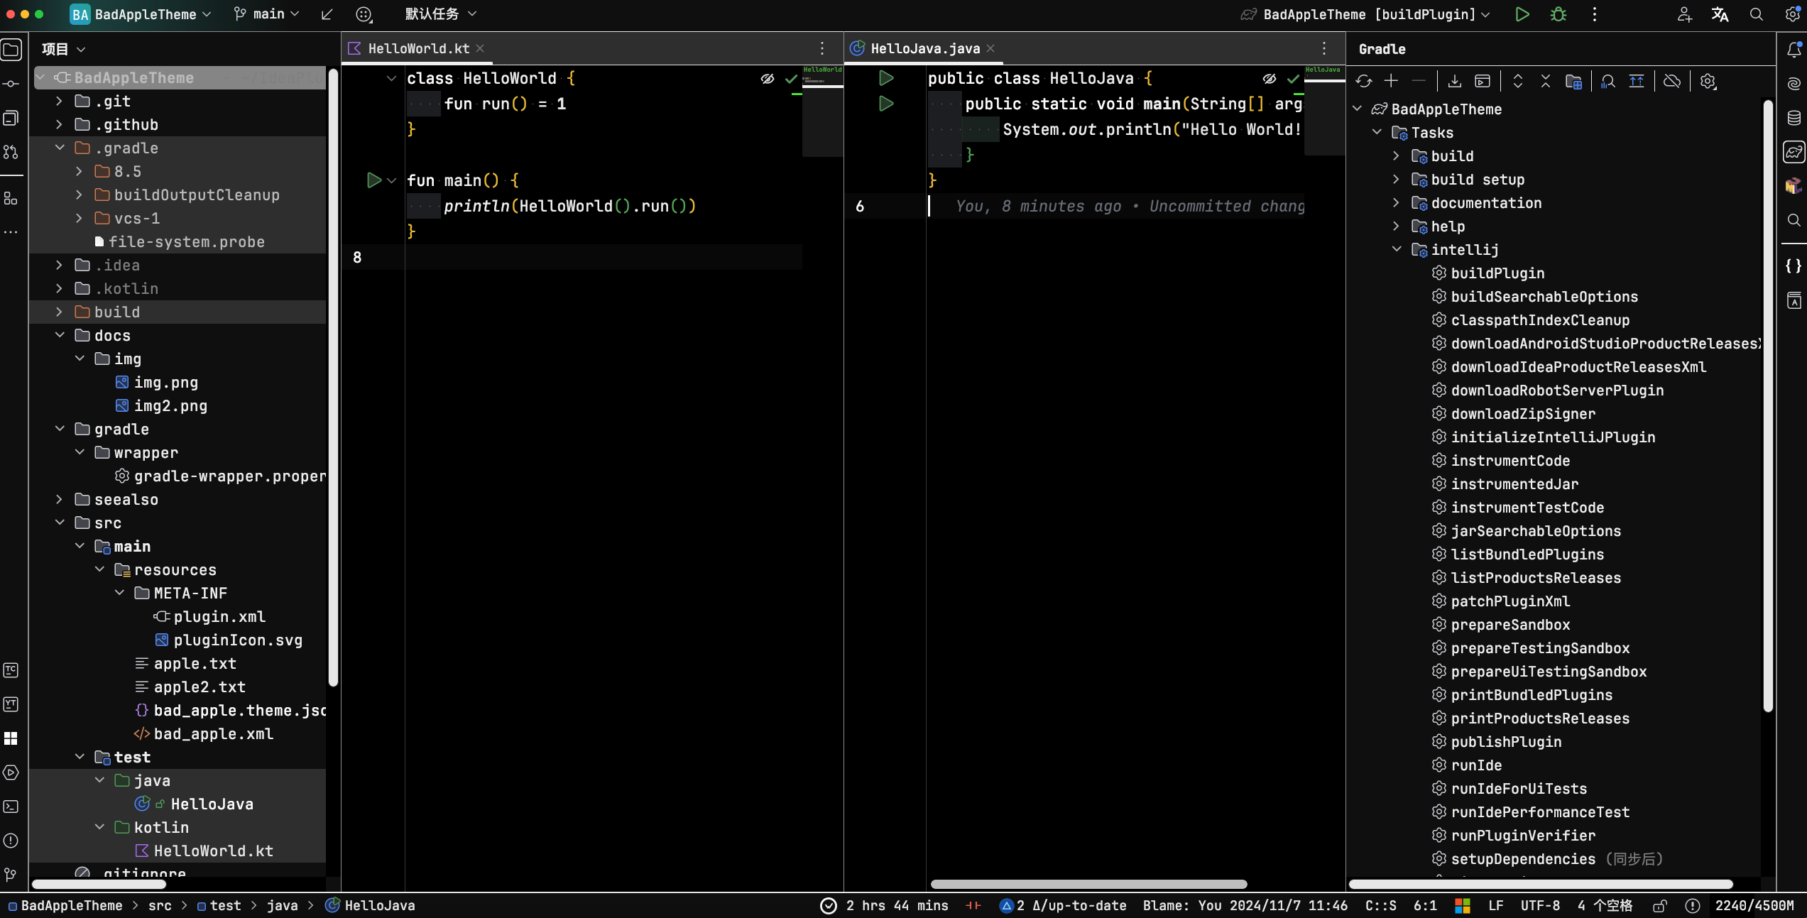
Task: Click the Debug bug icon in top toolbar
Action: (1558, 14)
